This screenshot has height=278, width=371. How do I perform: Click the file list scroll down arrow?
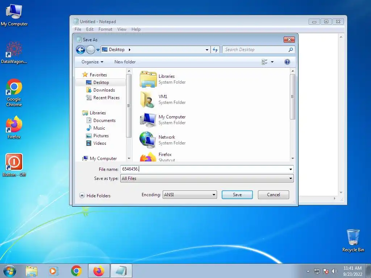(x=293, y=159)
